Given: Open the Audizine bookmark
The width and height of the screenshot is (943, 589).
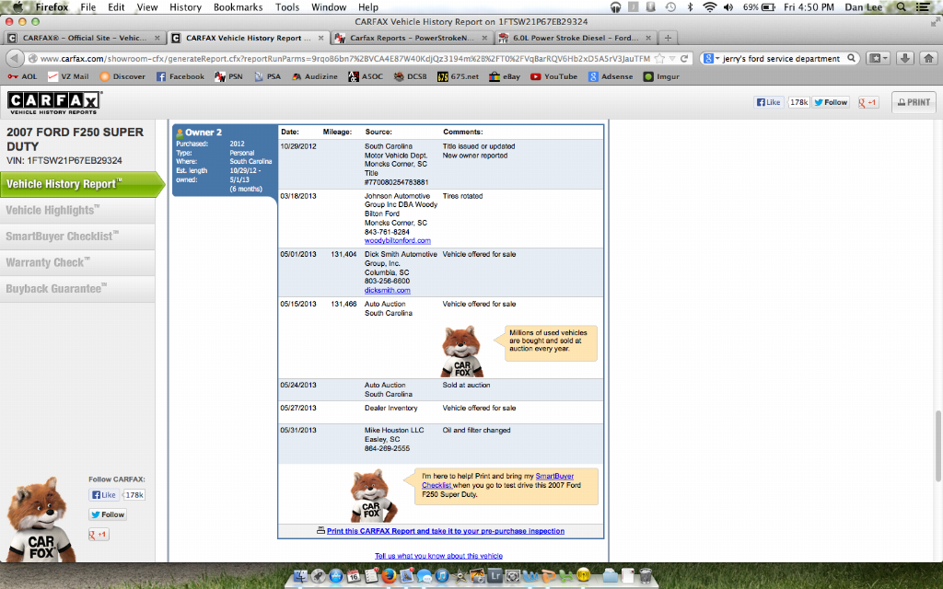Looking at the screenshot, I should [315, 76].
